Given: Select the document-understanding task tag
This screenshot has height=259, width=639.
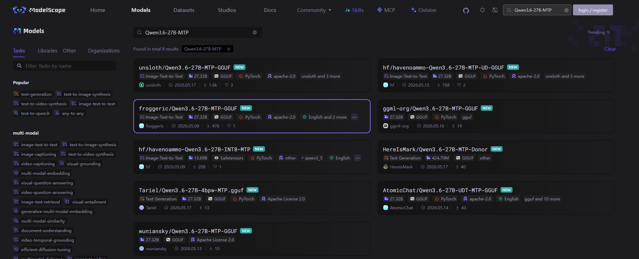Looking at the screenshot, I should (43, 231).
